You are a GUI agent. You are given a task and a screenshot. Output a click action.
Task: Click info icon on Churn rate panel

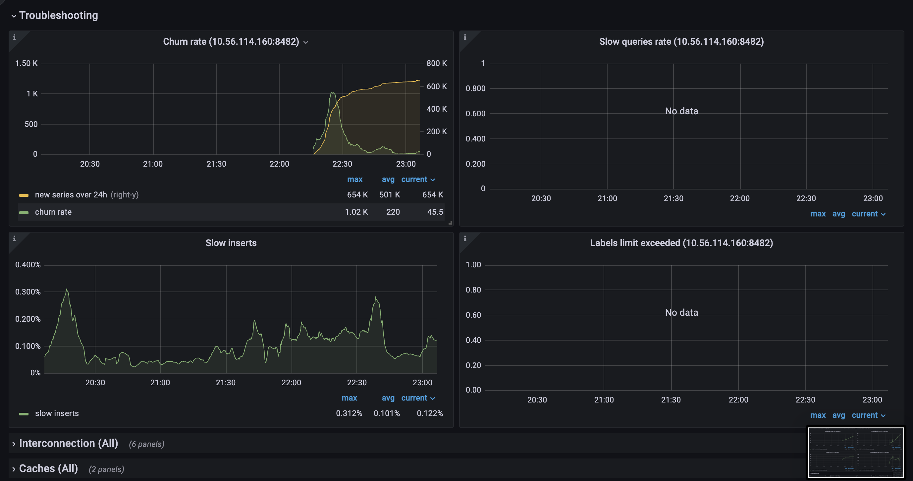[14, 37]
